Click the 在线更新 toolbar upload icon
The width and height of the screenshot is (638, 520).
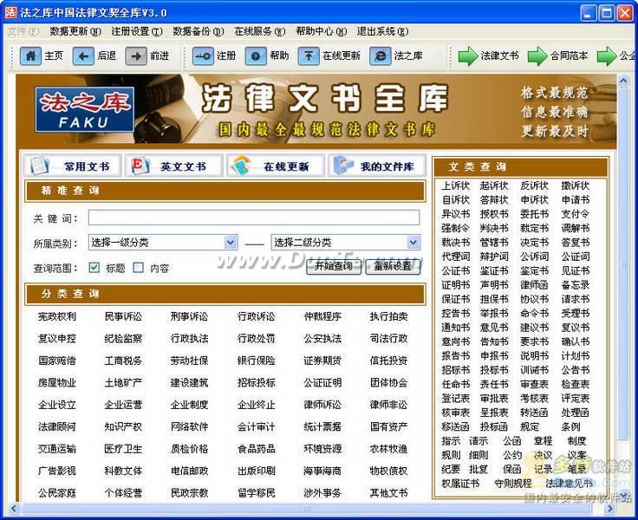pyautogui.click(x=309, y=56)
